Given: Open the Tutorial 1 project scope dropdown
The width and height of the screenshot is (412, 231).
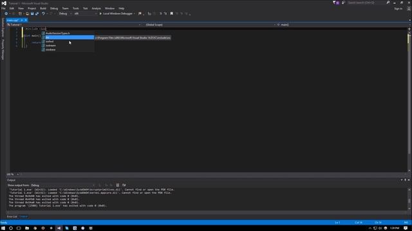Looking at the screenshot, I should click(x=74, y=24).
